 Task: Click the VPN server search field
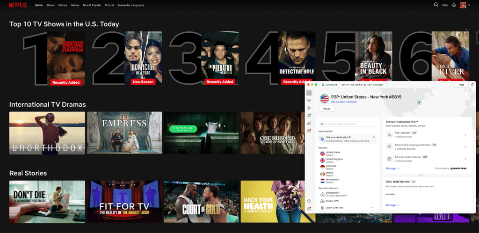pyautogui.click(x=348, y=124)
